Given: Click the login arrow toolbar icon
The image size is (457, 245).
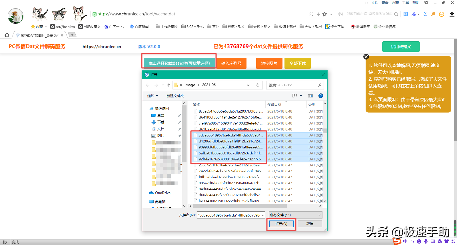Looking at the screenshot, I should (425, 14).
